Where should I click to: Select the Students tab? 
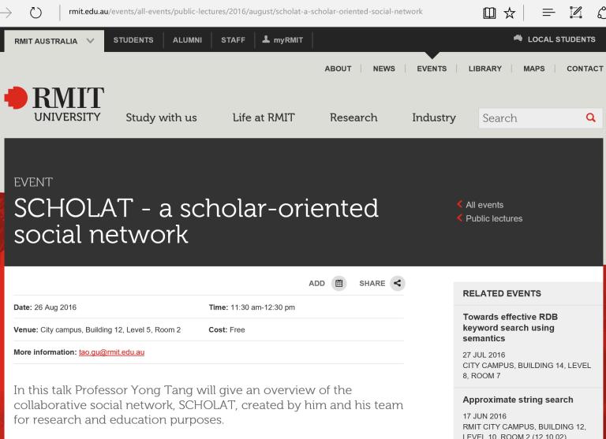tap(133, 40)
